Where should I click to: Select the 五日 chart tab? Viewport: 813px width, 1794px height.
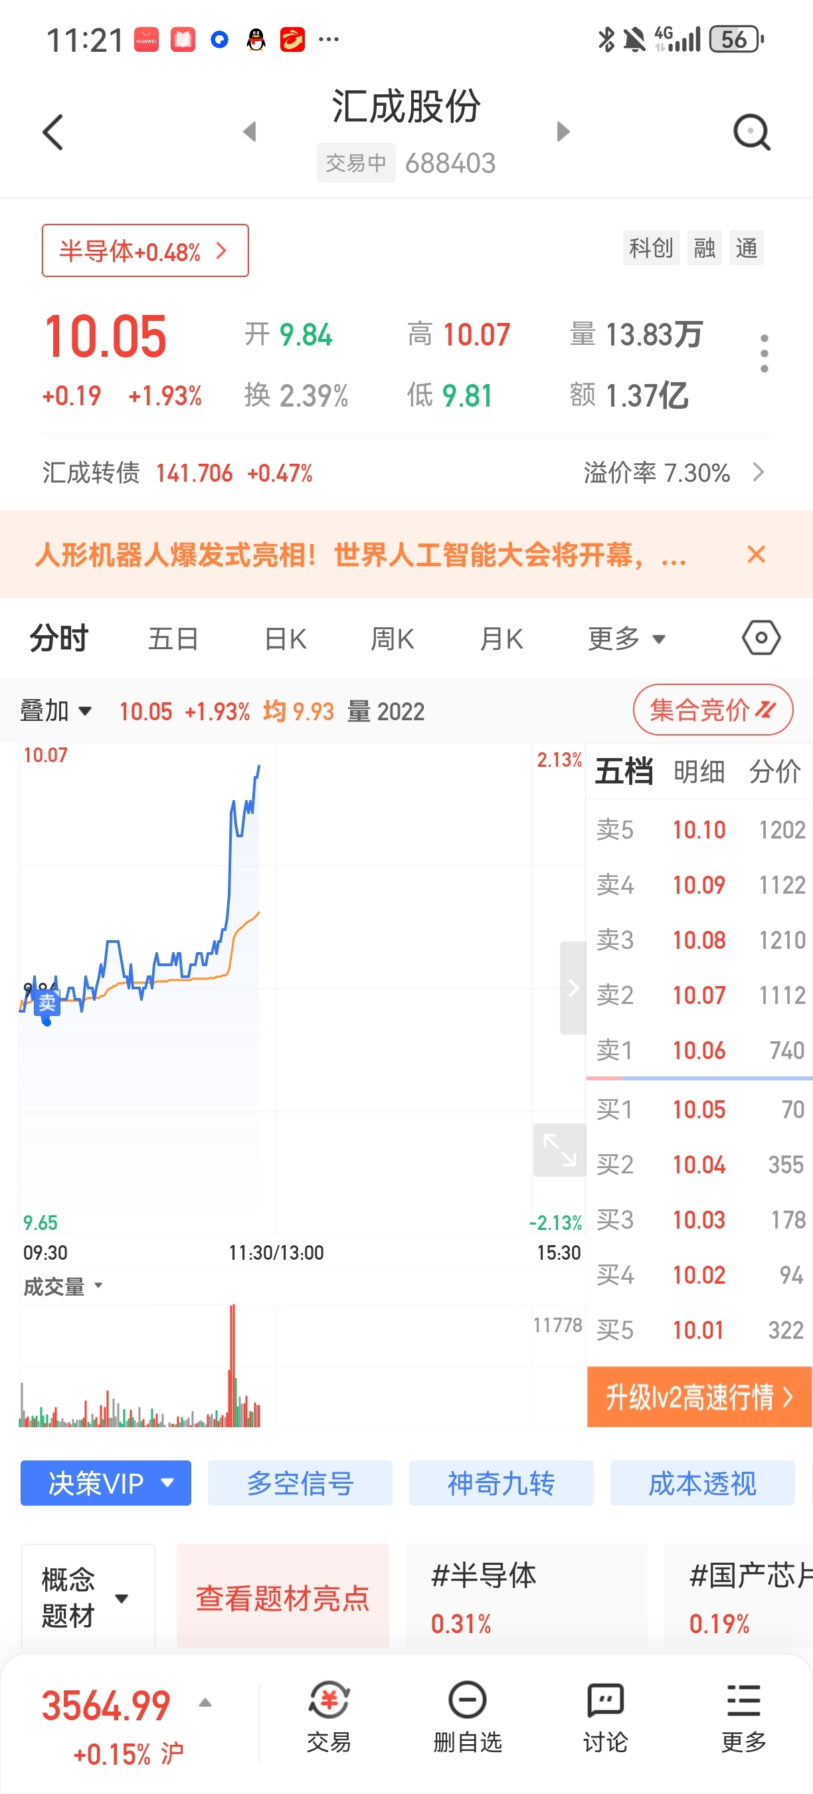tap(173, 638)
